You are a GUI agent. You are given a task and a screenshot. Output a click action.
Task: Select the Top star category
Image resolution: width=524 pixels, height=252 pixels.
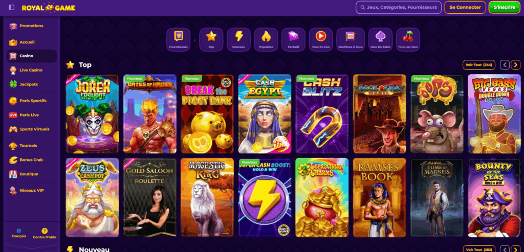click(211, 39)
